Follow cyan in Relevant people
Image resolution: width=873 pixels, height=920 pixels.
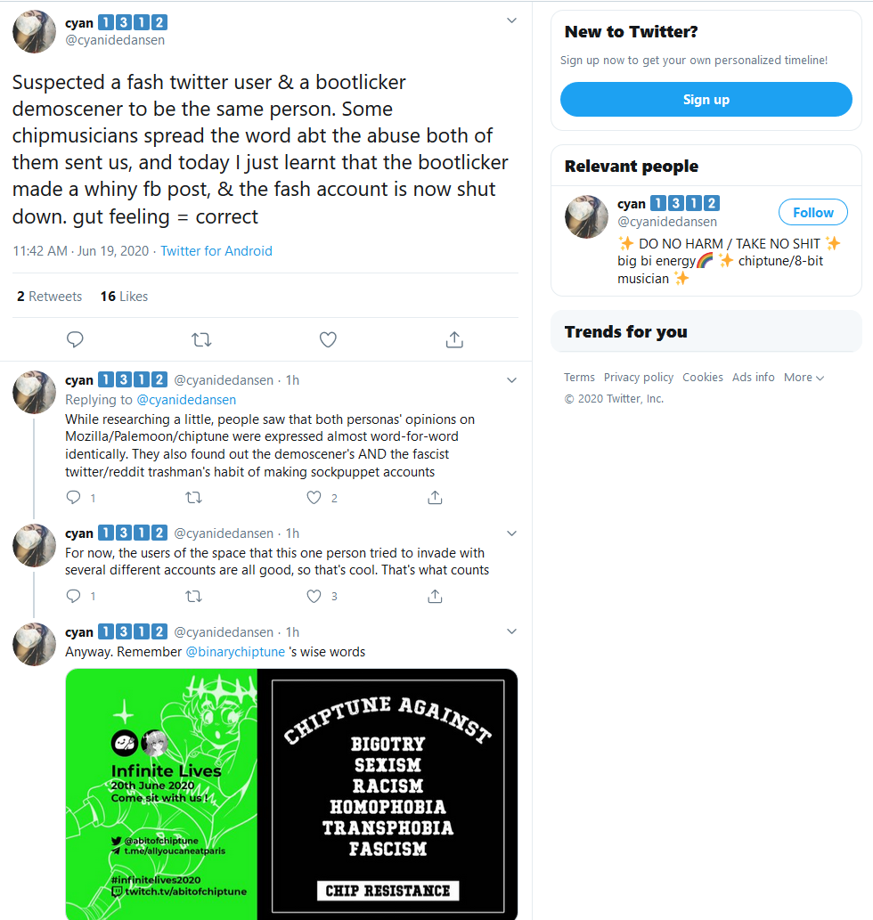click(x=812, y=212)
